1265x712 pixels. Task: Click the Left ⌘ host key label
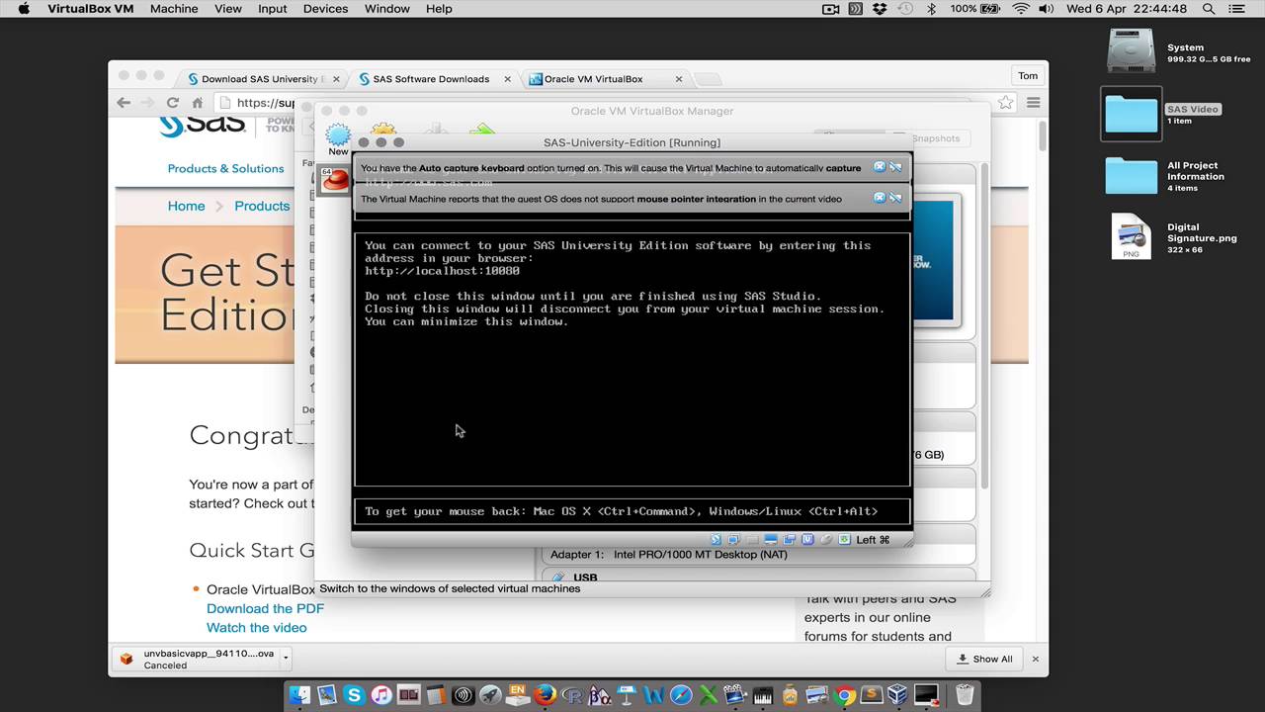(x=873, y=540)
